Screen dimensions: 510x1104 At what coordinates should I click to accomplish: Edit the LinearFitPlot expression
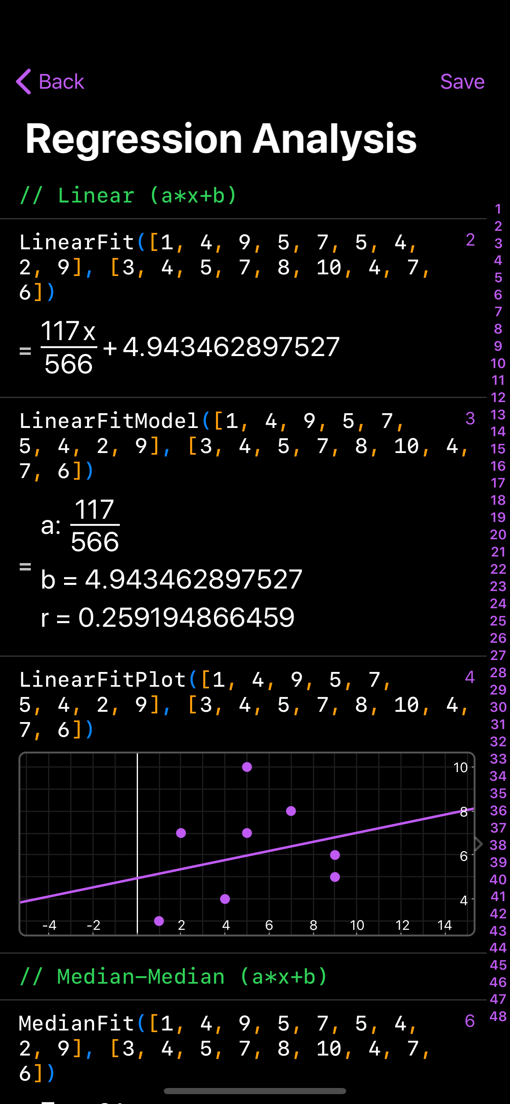click(244, 704)
